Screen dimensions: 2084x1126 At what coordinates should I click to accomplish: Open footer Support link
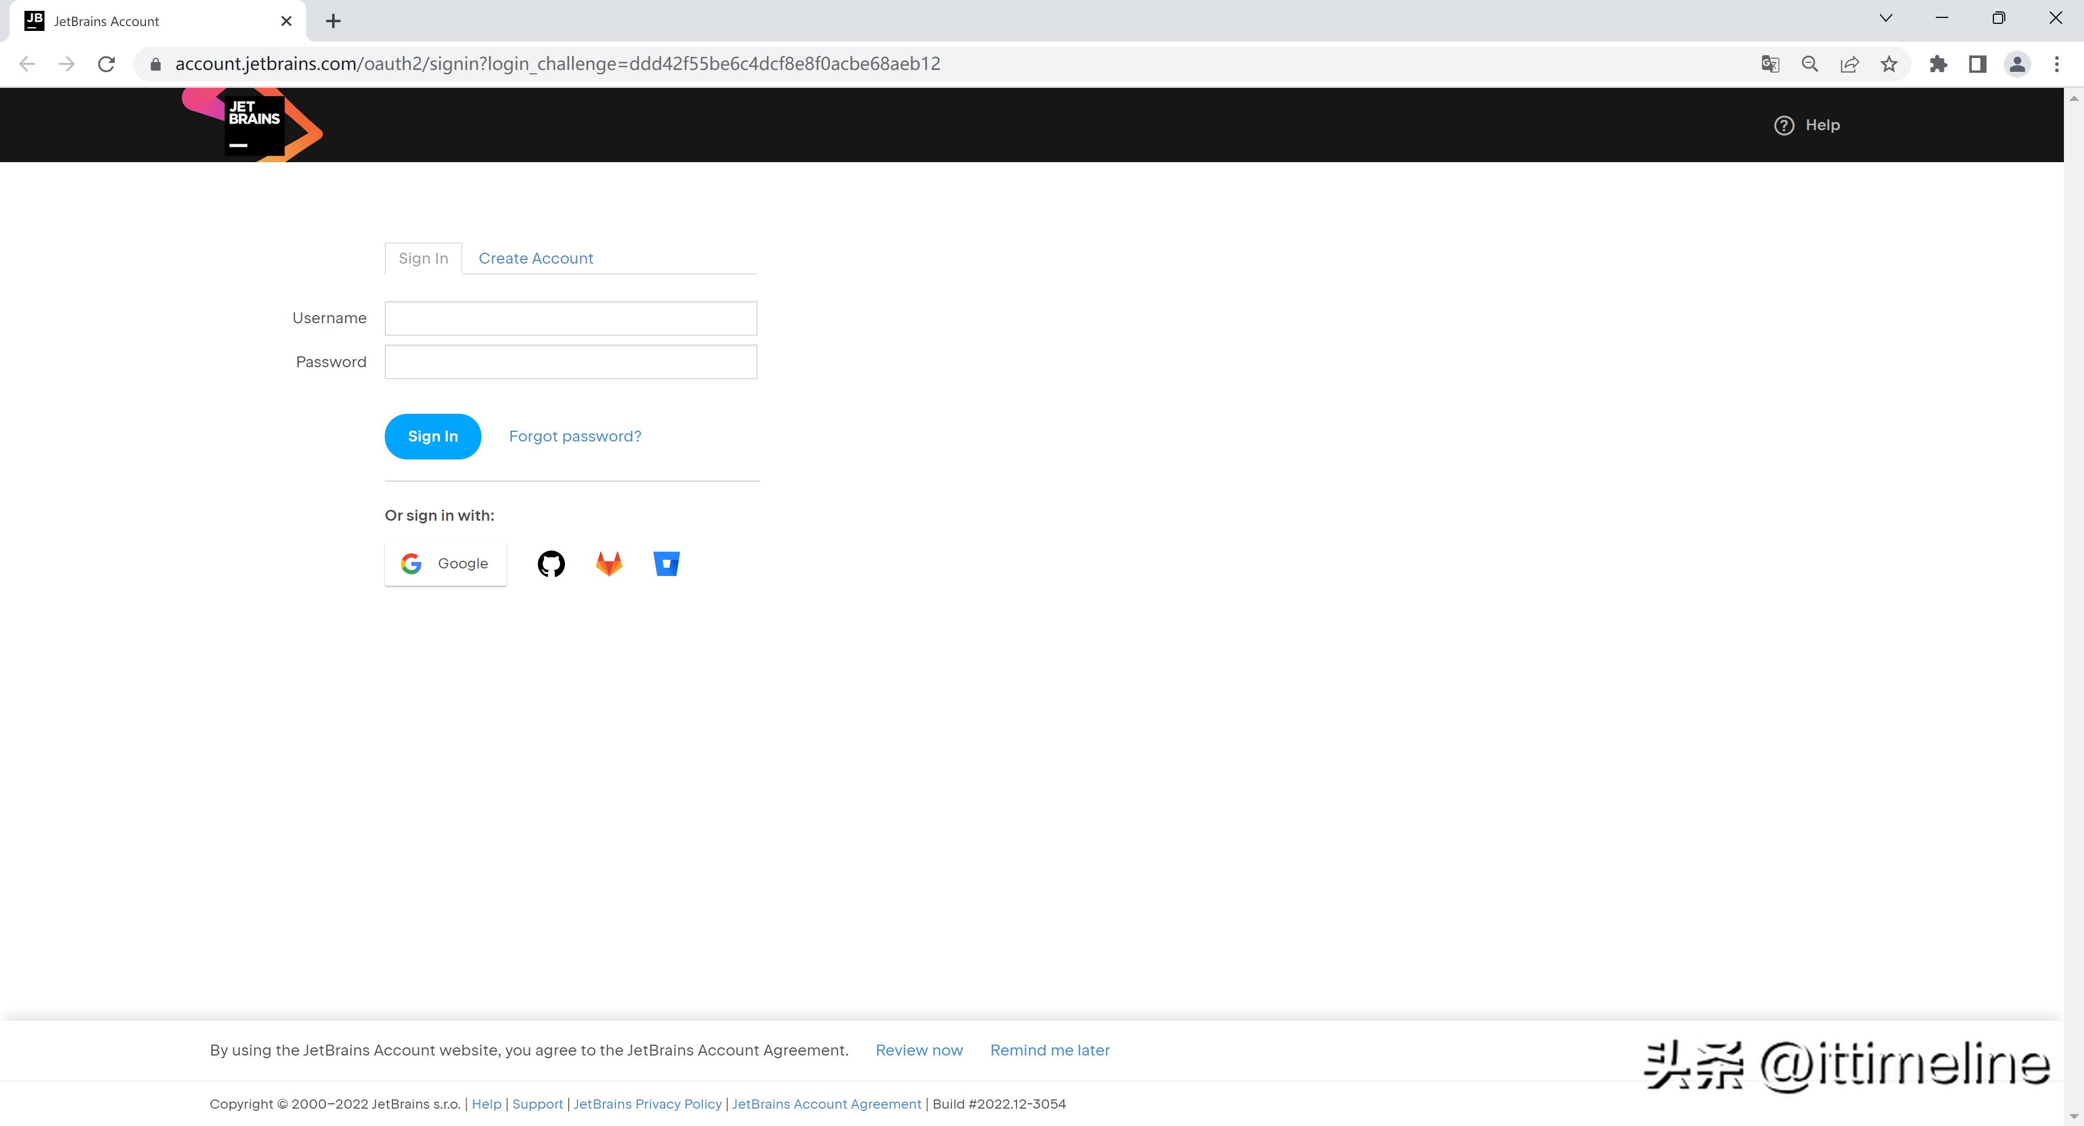pyautogui.click(x=537, y=1104)
